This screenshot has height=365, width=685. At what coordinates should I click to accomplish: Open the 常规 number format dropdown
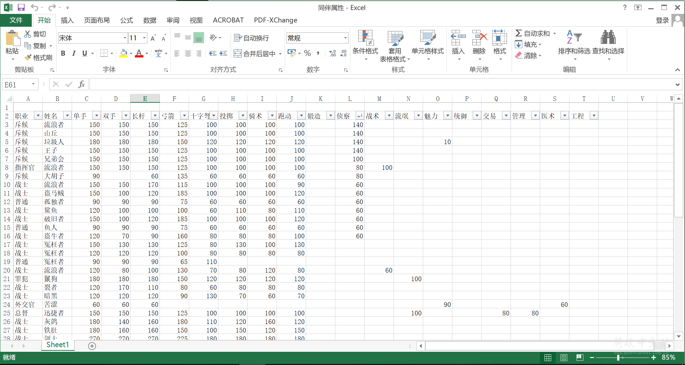coord(345,38)
